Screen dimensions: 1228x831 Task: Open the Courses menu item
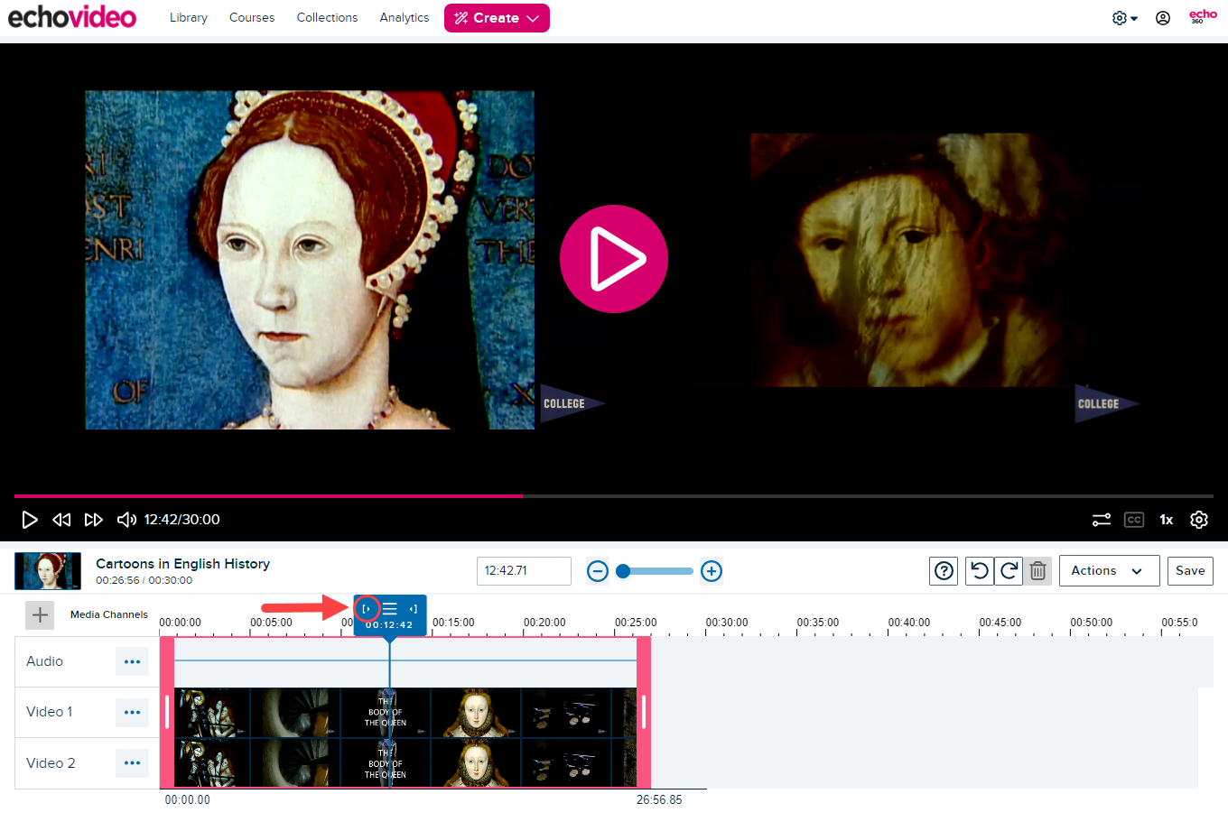click(252, 17)
